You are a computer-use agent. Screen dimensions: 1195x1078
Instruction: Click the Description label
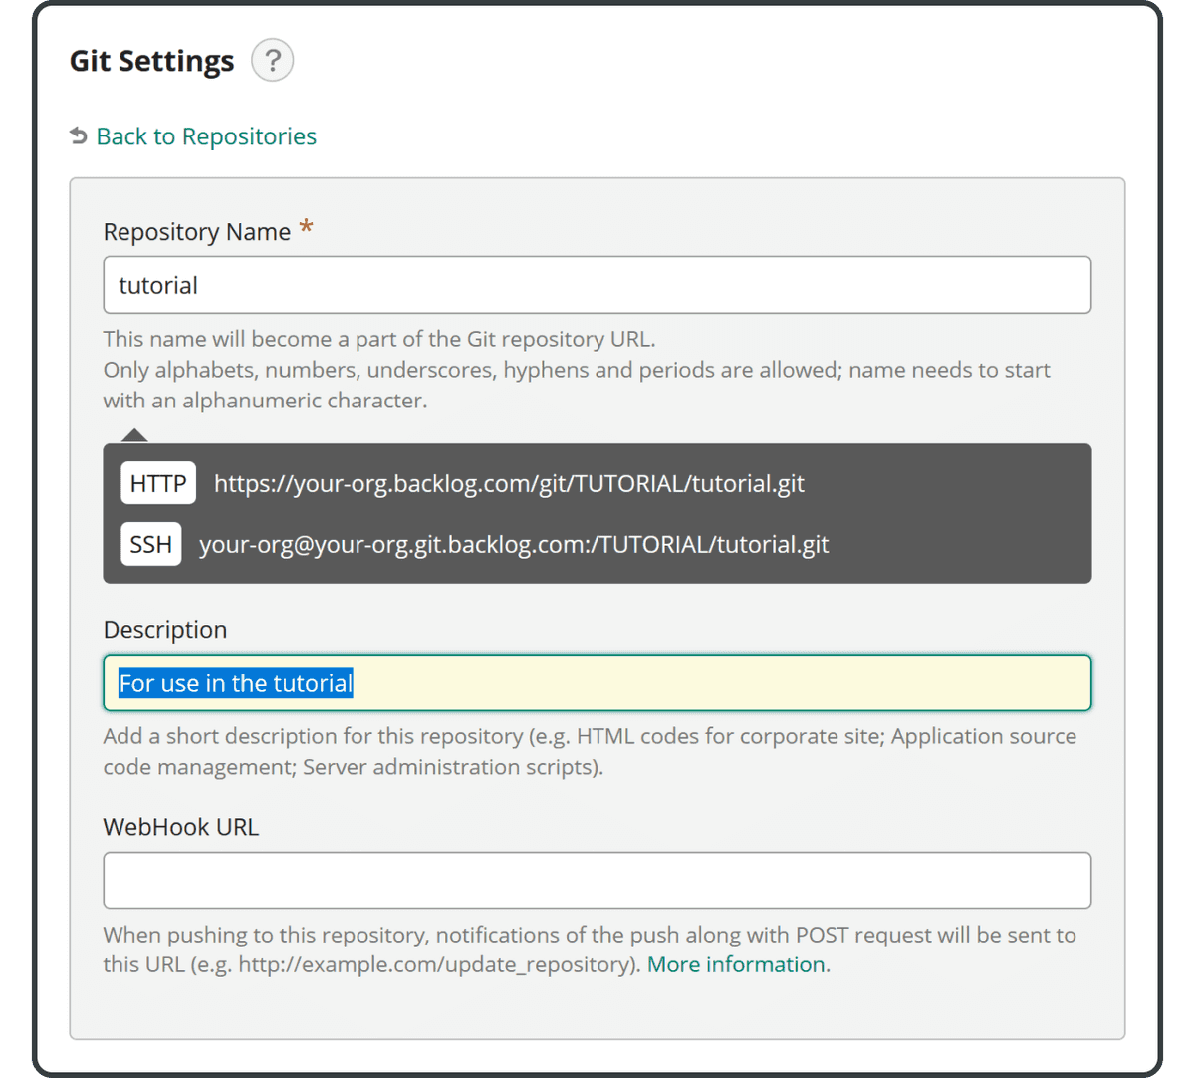tap(165, 630)
